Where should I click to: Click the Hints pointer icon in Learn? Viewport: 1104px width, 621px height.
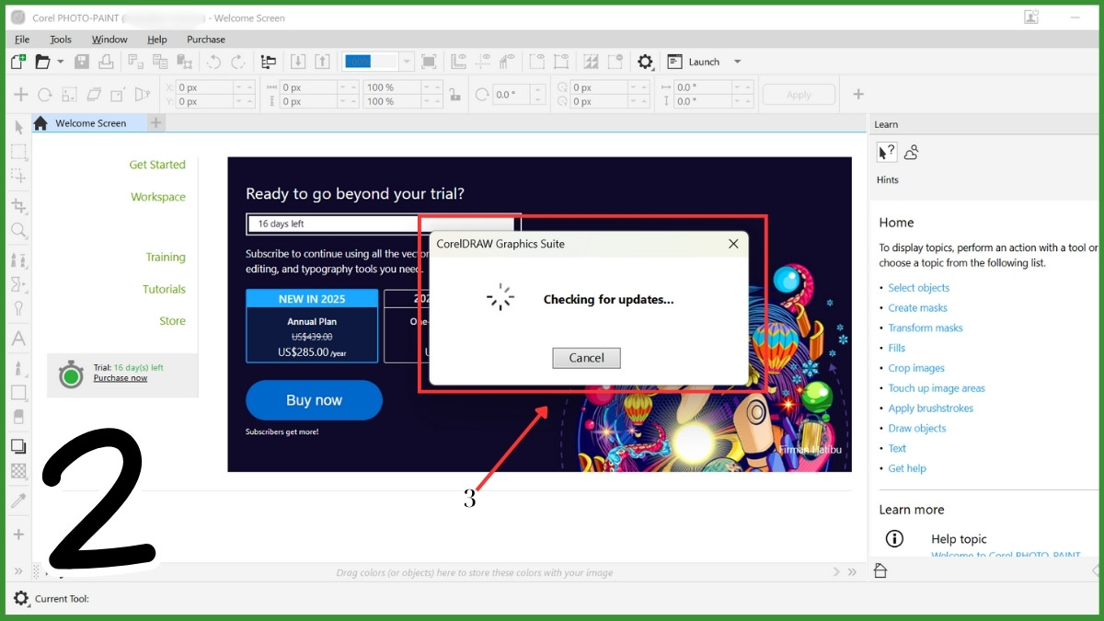[x=886, y=153]
